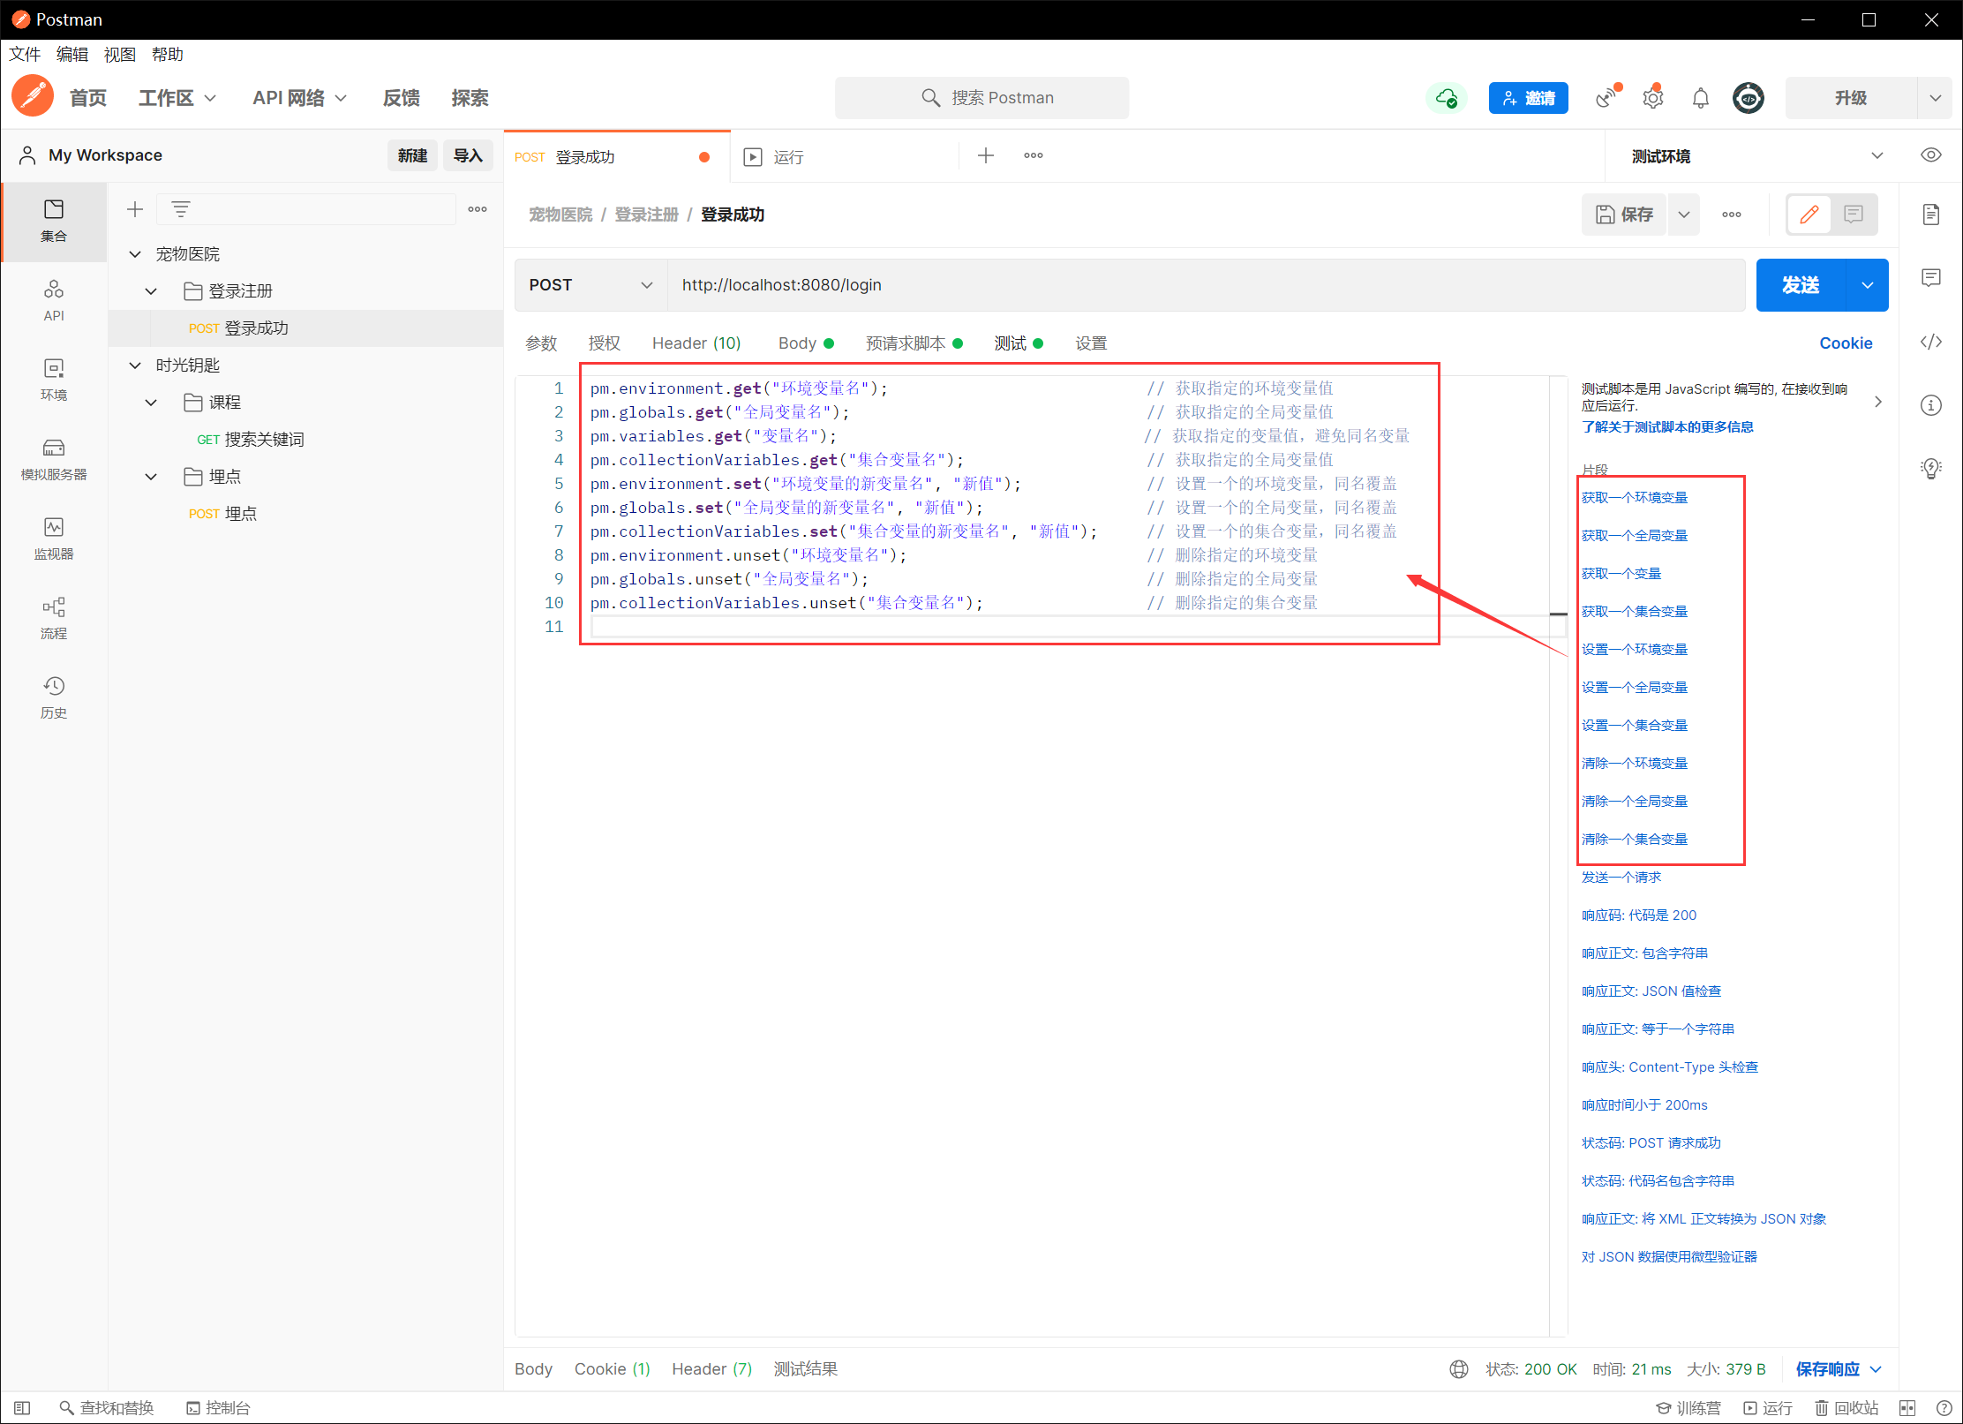
Task: Click the notifications bell icon
Action: 1700,98
